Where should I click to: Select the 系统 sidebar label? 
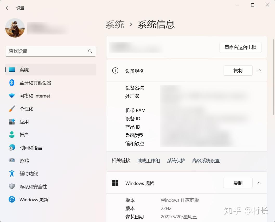click(24, 70)
